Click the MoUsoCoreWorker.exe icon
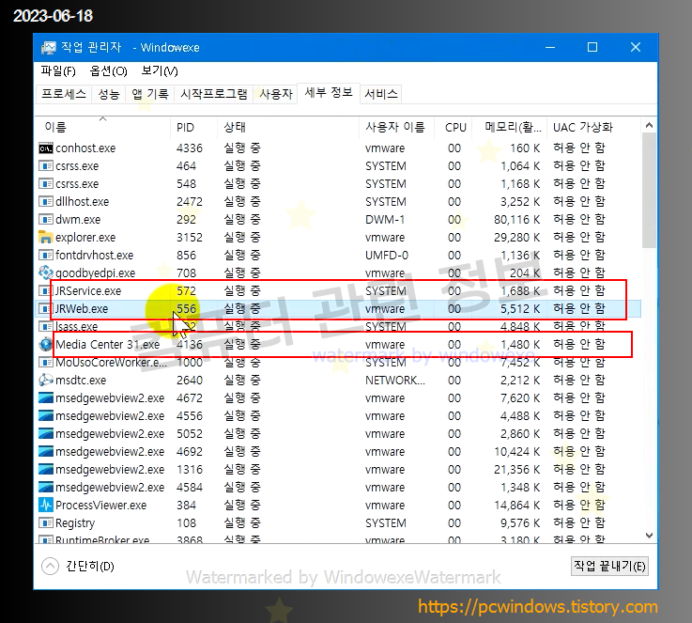 click(x=46, y=363)
